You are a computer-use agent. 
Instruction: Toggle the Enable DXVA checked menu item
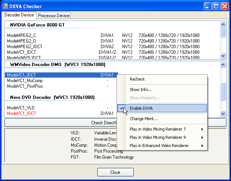click(162, 108)
